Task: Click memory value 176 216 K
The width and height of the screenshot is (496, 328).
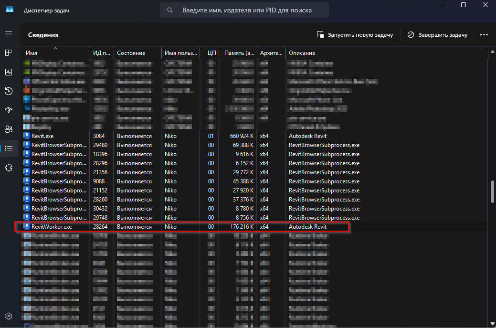Action: tap(242, 227)
